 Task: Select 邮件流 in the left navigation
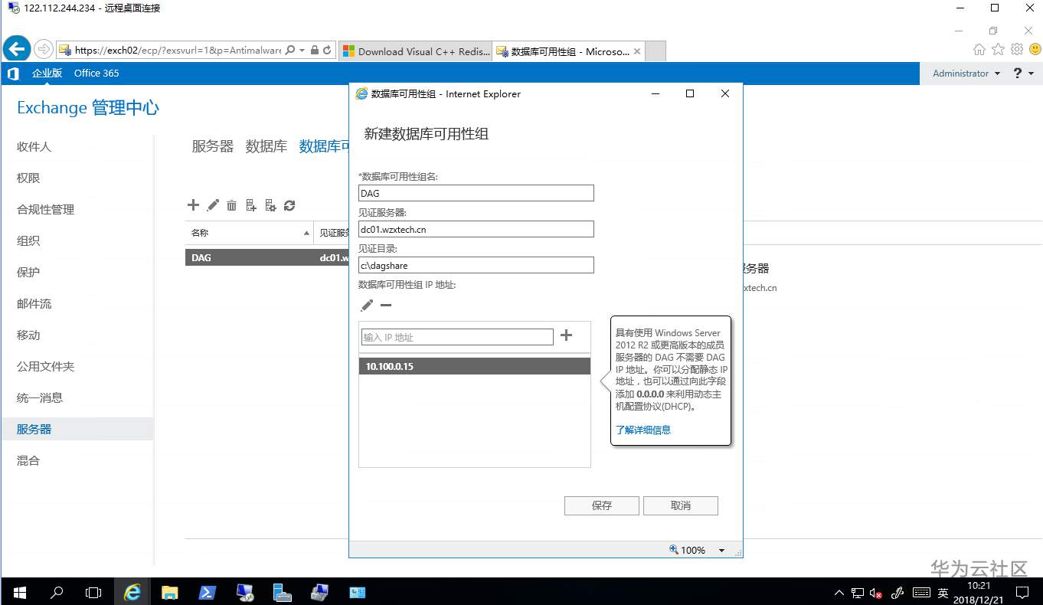tap(33, 303)
